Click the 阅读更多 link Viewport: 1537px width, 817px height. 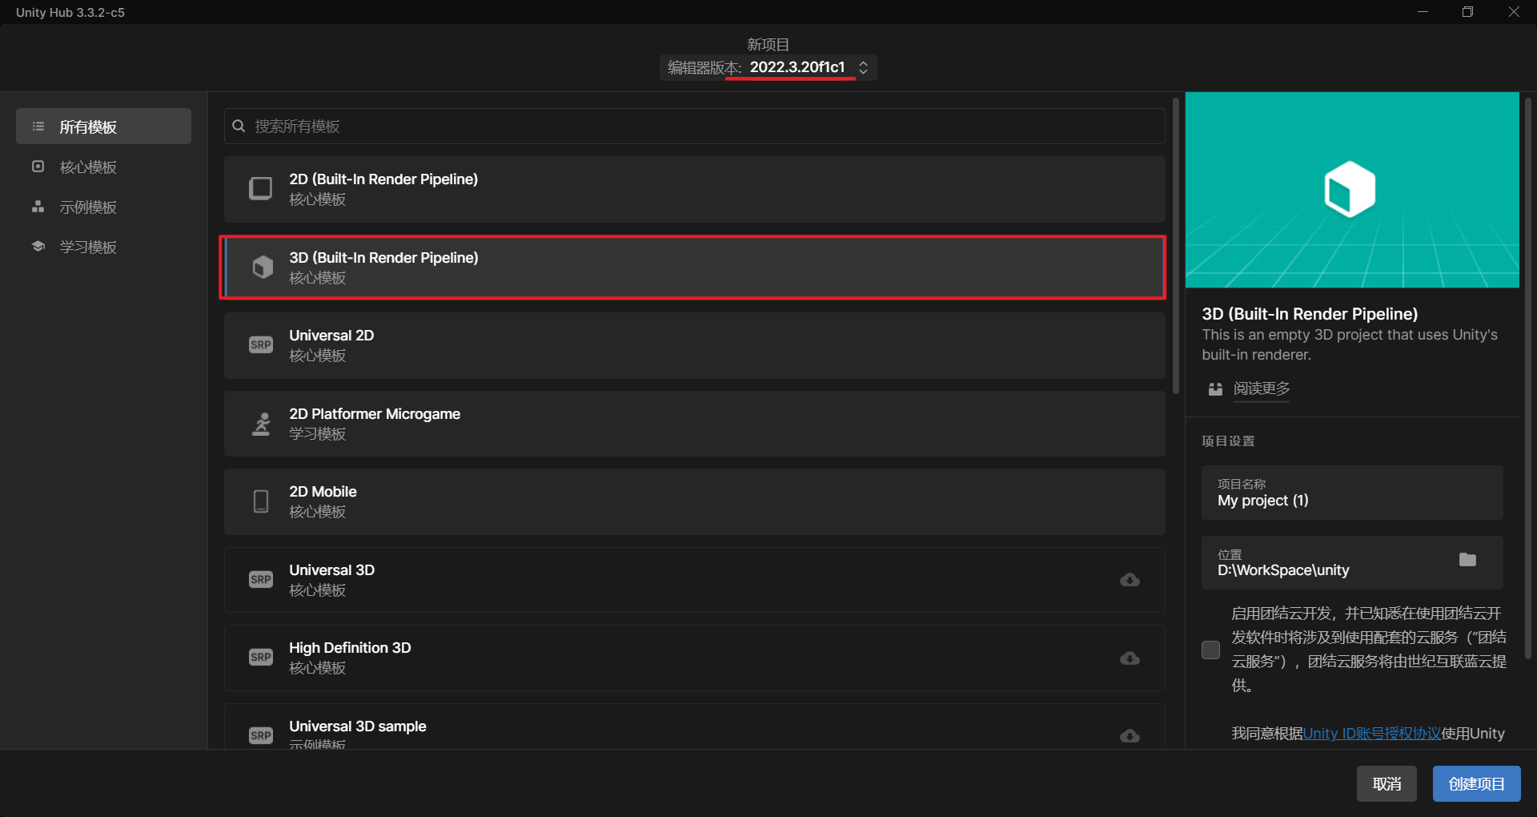pyautogui.click(x=1261, y=388)
